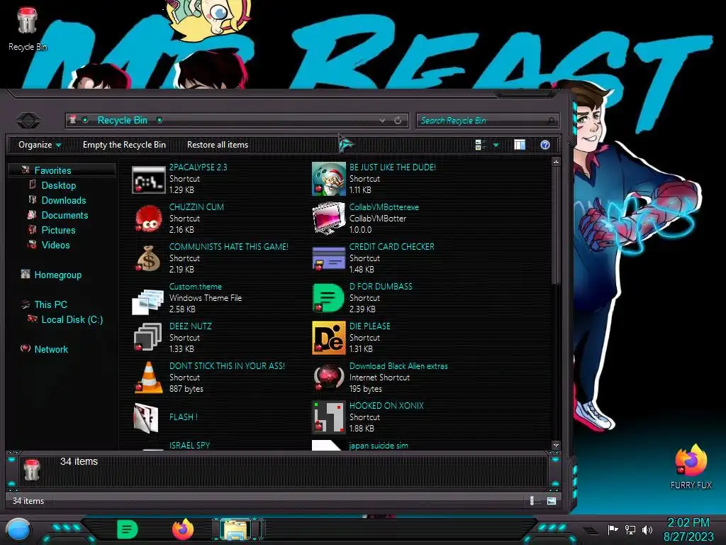The image size is (726, 545).
Task: Open the Recycle Bin desktop icon
Action: pos(28,28)
